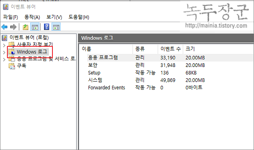Select the 시스템 log row

pos(170,80)
